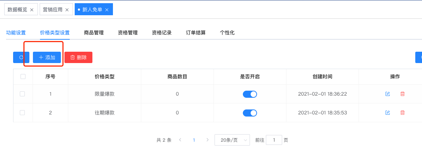
Task: Click the 价格类型 column header
Action: tap(105, 77)
